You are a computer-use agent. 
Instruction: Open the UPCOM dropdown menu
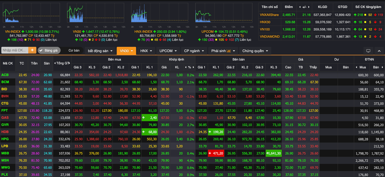(x=168, y=51)
